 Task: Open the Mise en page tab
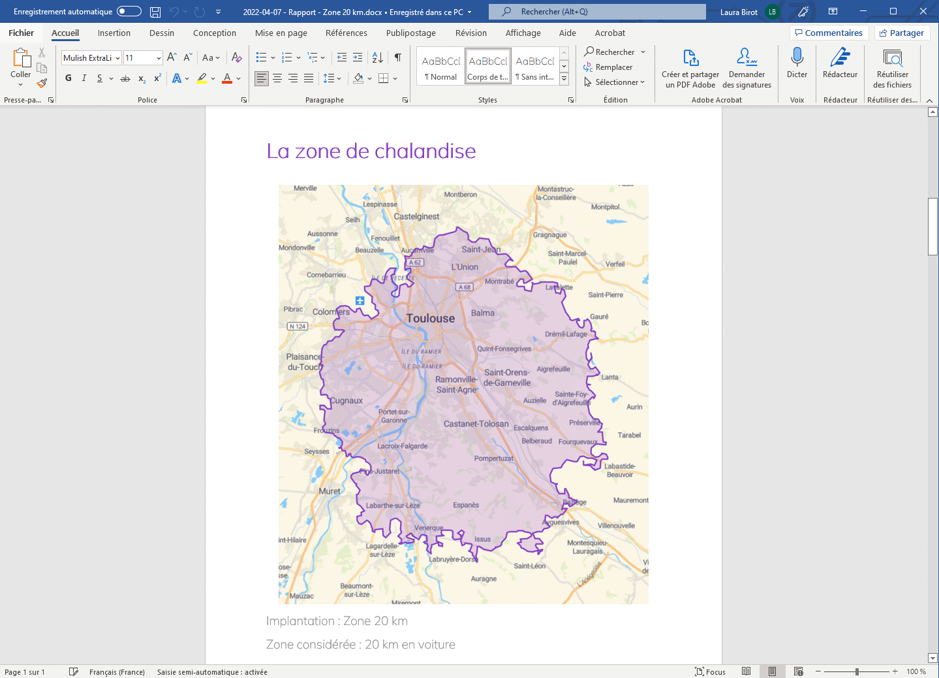point(281,33)
